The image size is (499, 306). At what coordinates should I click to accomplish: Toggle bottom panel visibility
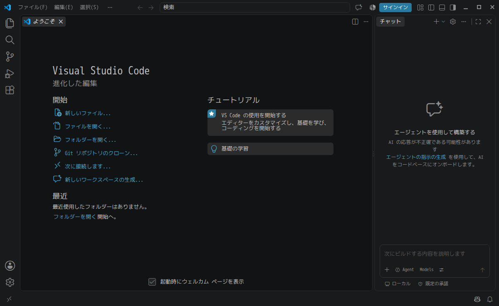[442, 7]
